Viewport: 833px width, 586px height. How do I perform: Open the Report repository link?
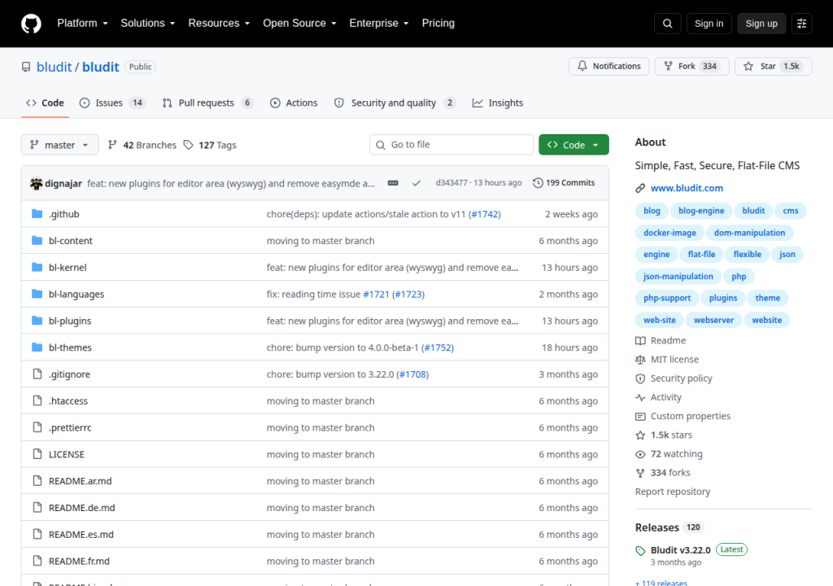673,492
